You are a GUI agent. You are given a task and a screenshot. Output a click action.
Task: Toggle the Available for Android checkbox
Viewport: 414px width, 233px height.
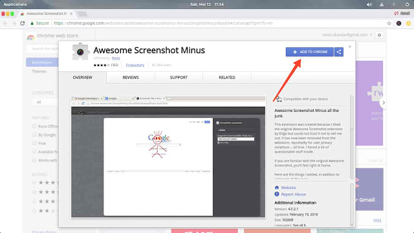click(x=34, y=151)
